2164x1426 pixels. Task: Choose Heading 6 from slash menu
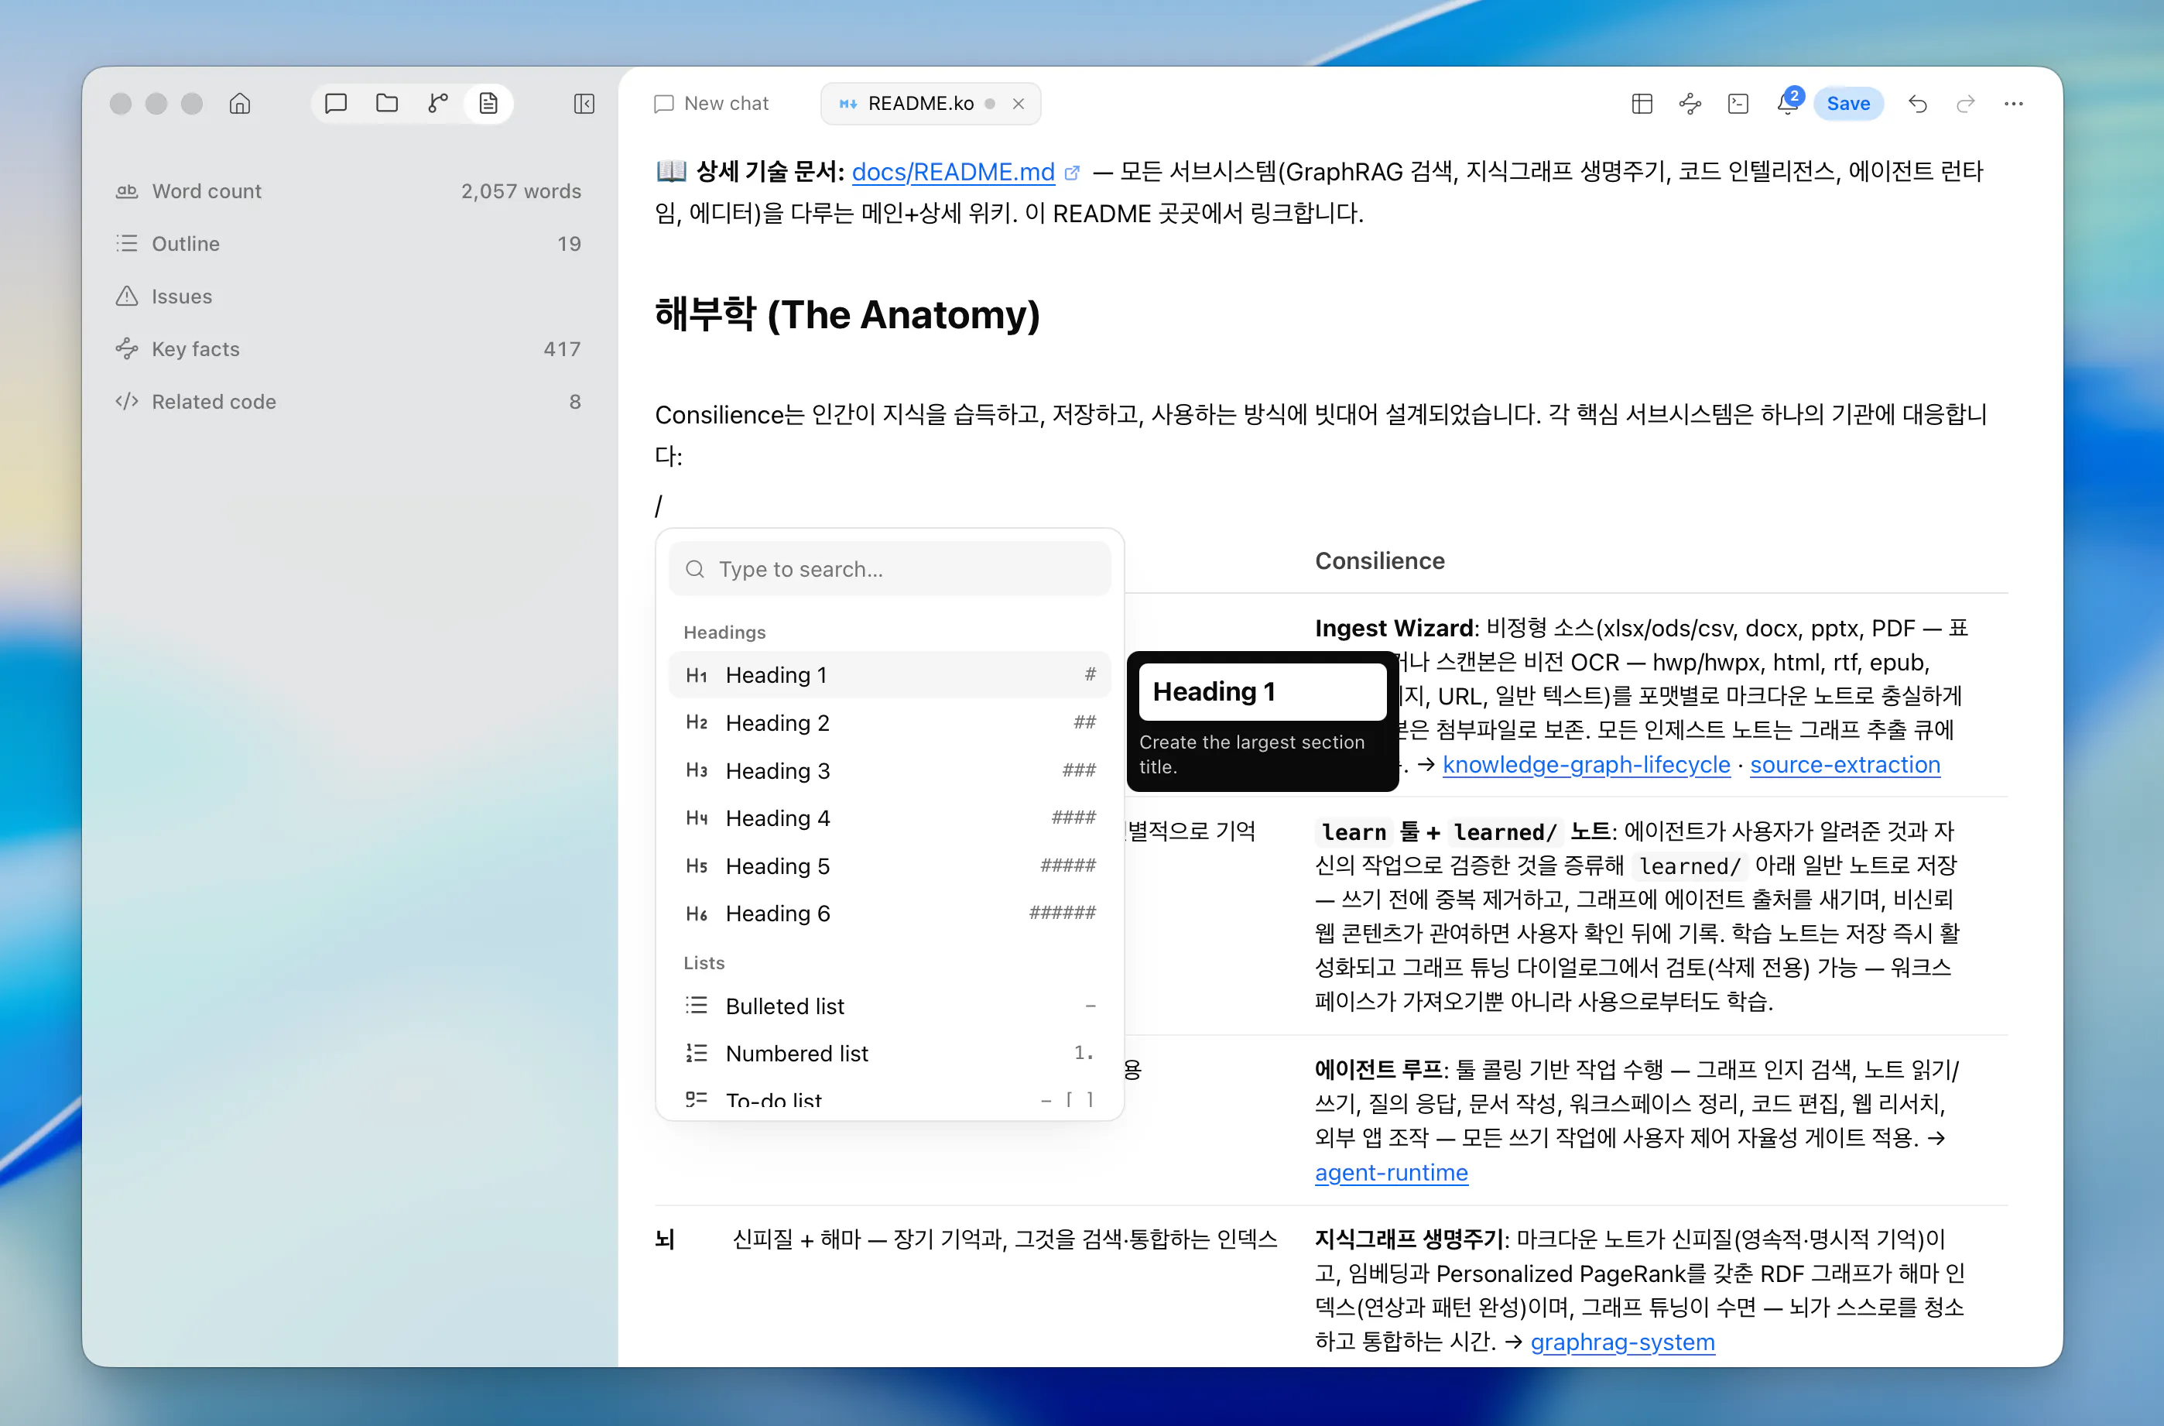(889, 914)
